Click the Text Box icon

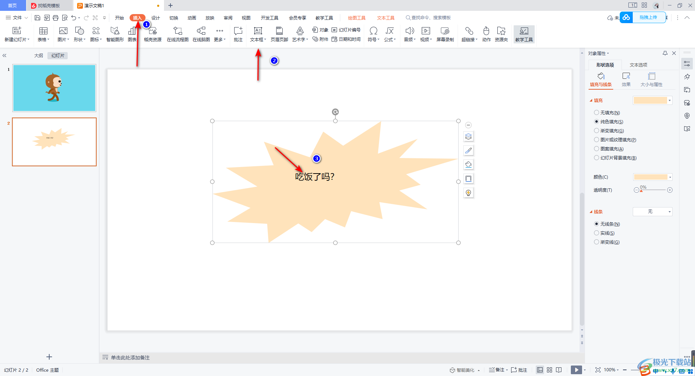[258, 31]
